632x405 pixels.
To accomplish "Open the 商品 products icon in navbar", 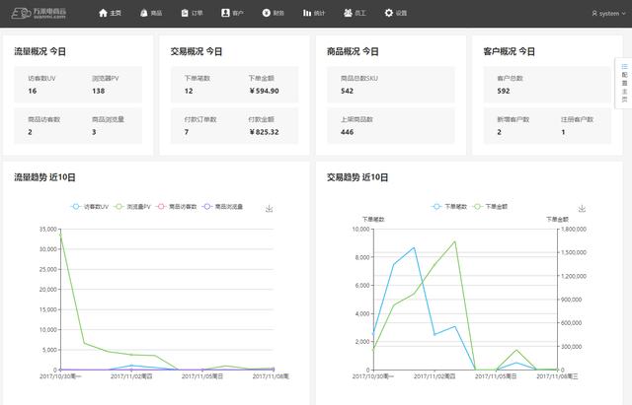I will click(x=144, y=13).
